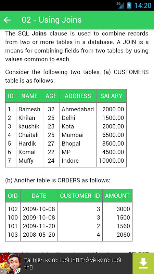Open the game ad thumbnail

click(10, 263)
